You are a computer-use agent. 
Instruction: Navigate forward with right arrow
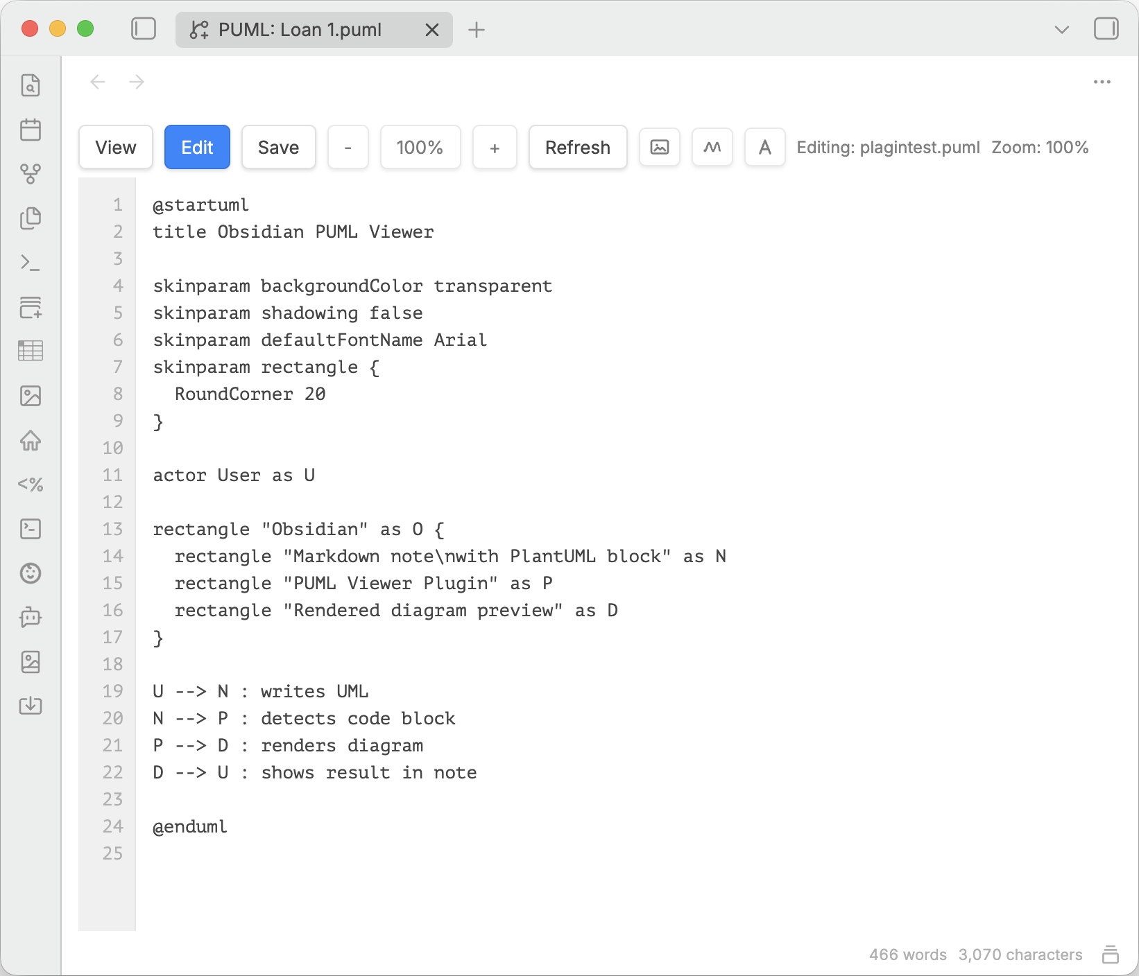pos(137,82)
